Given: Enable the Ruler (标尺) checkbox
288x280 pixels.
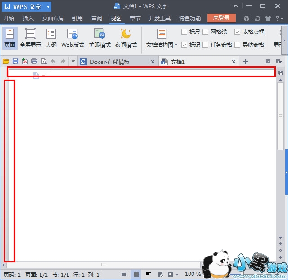Looking at the screenshot, I should point(184,32).
